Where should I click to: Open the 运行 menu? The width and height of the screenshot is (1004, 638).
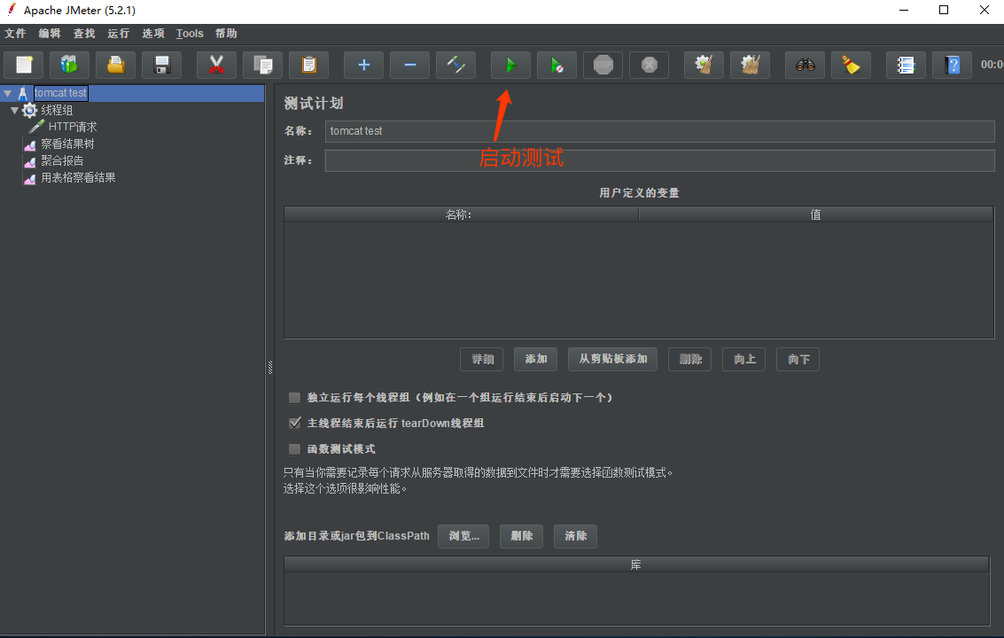coord(118,34)
